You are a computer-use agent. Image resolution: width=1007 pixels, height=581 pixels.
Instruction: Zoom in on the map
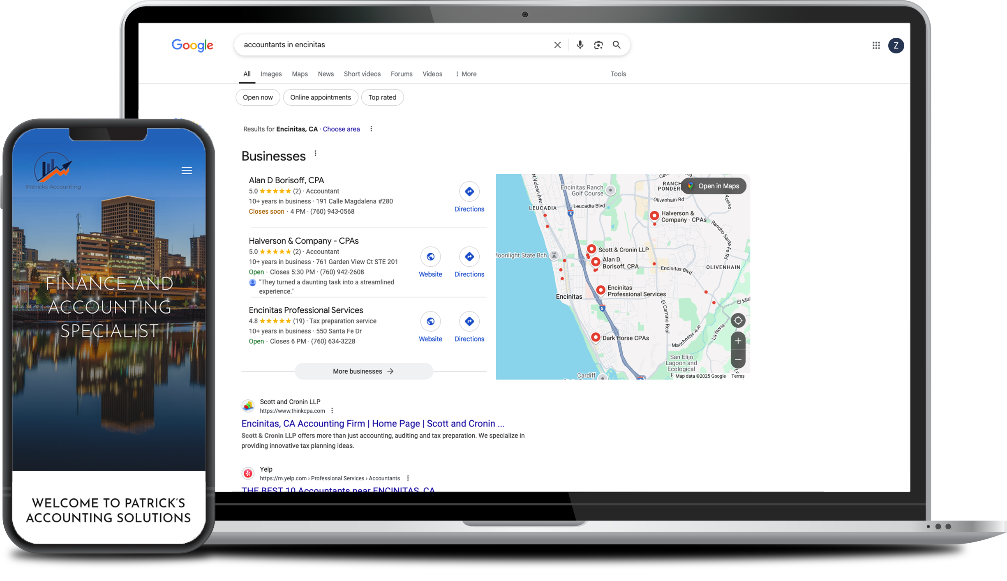point(738,341)
